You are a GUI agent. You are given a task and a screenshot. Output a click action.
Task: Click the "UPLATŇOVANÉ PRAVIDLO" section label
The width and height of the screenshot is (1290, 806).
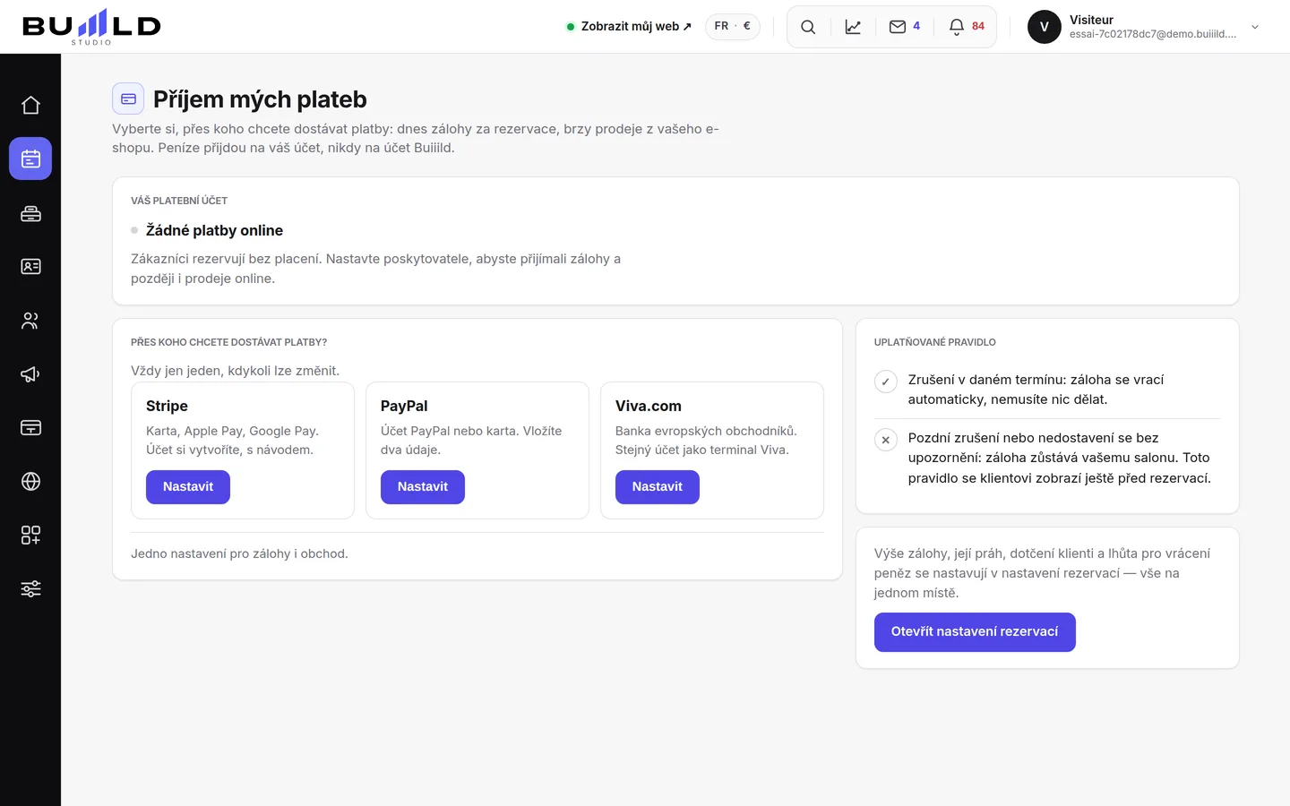point(934,342)
